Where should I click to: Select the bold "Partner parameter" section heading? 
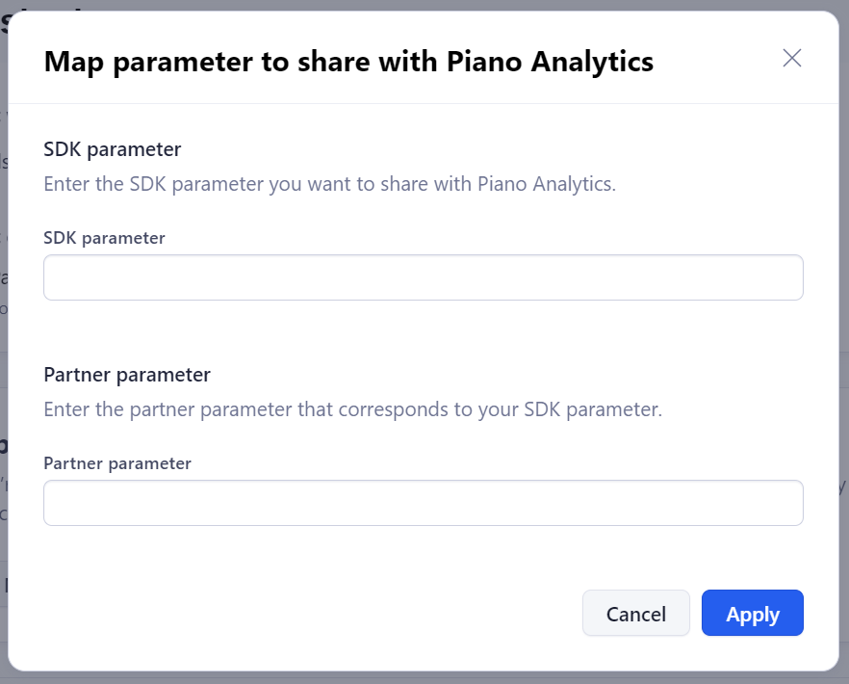point(127,375)
